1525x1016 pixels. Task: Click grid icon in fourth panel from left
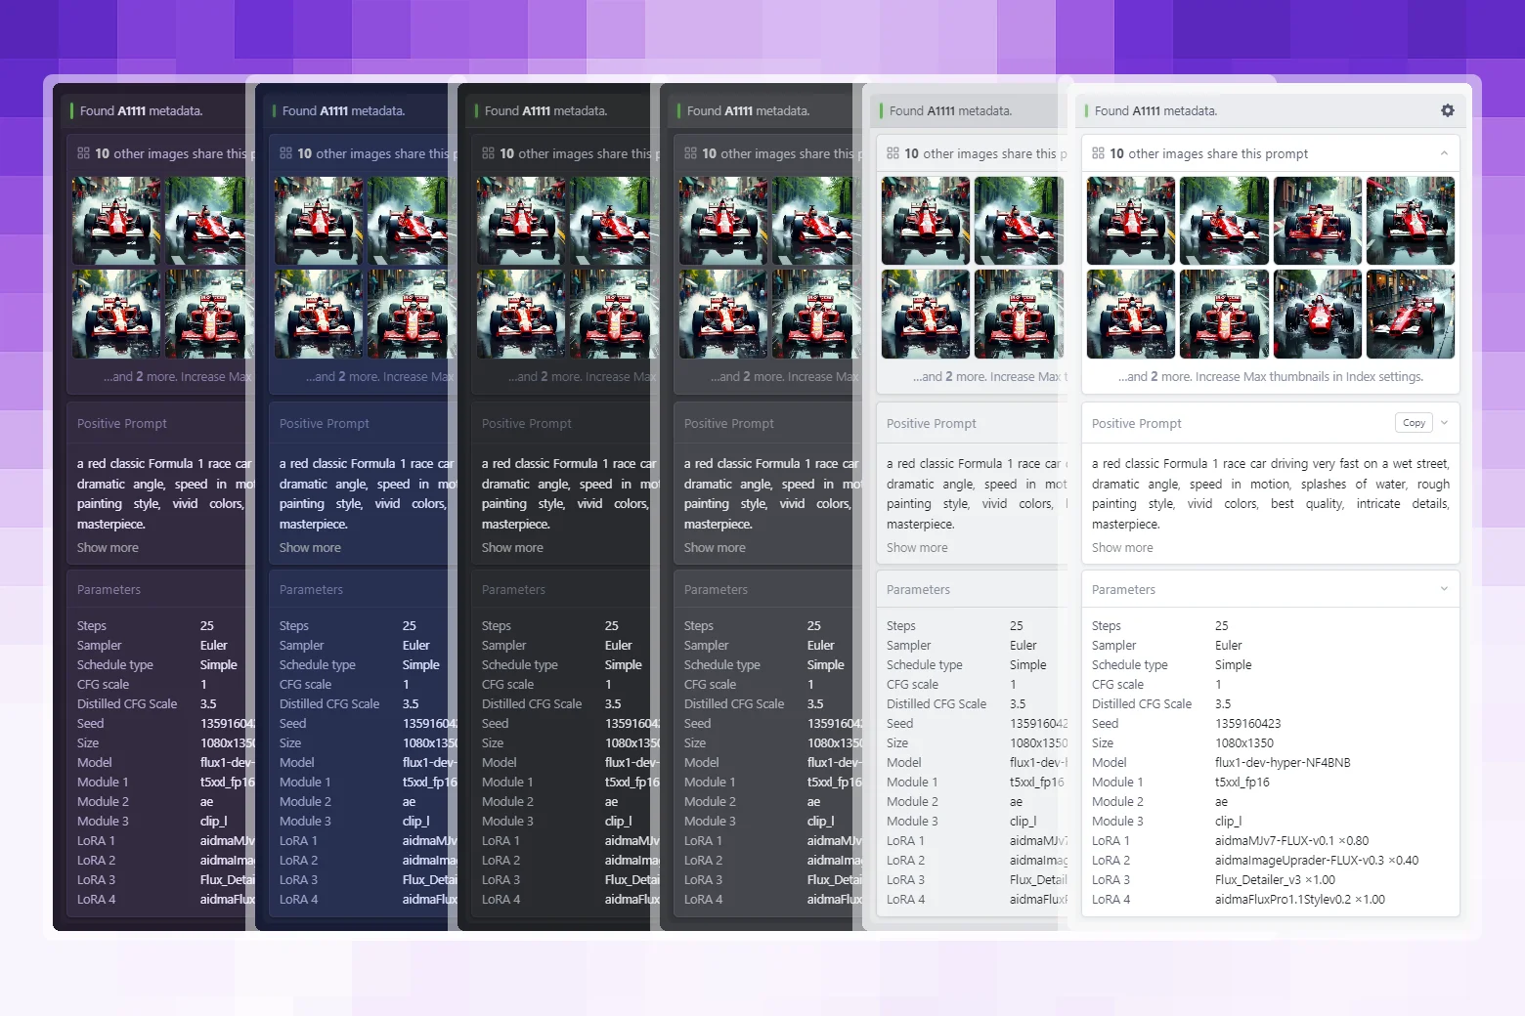pyautogui.click(x=690, y=153)
